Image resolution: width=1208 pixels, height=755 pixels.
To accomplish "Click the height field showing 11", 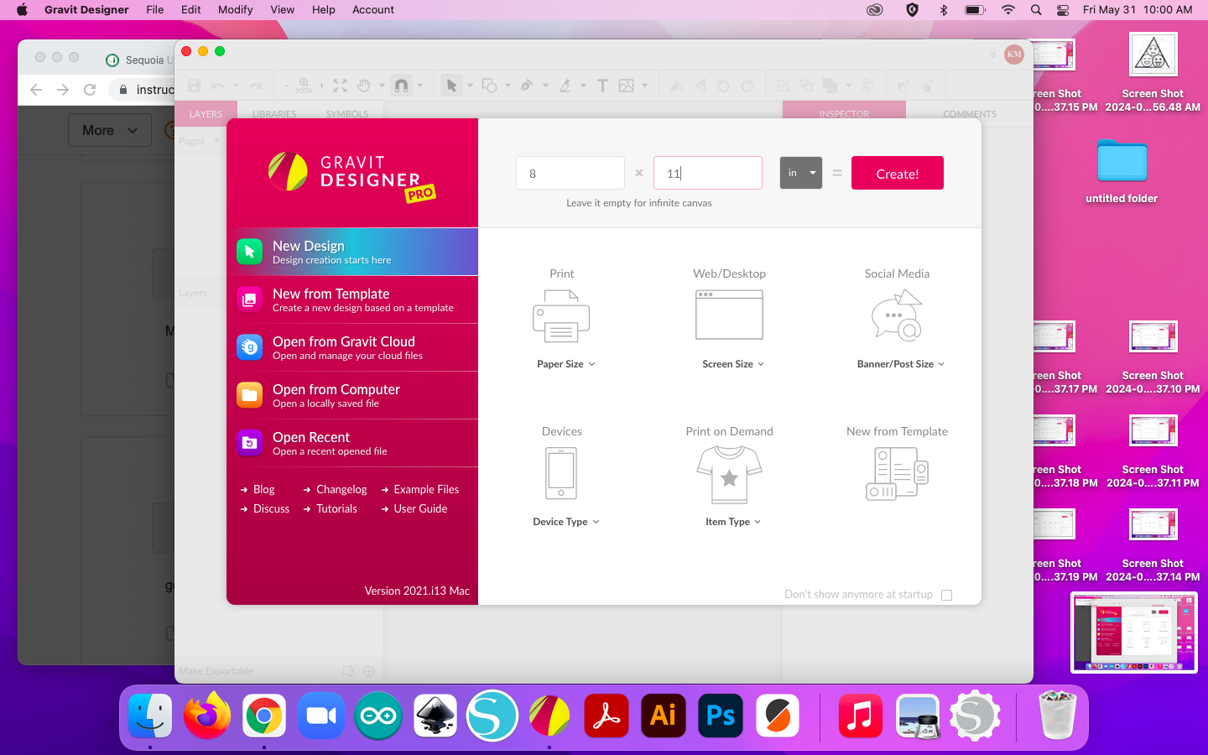I will (708, 173).
